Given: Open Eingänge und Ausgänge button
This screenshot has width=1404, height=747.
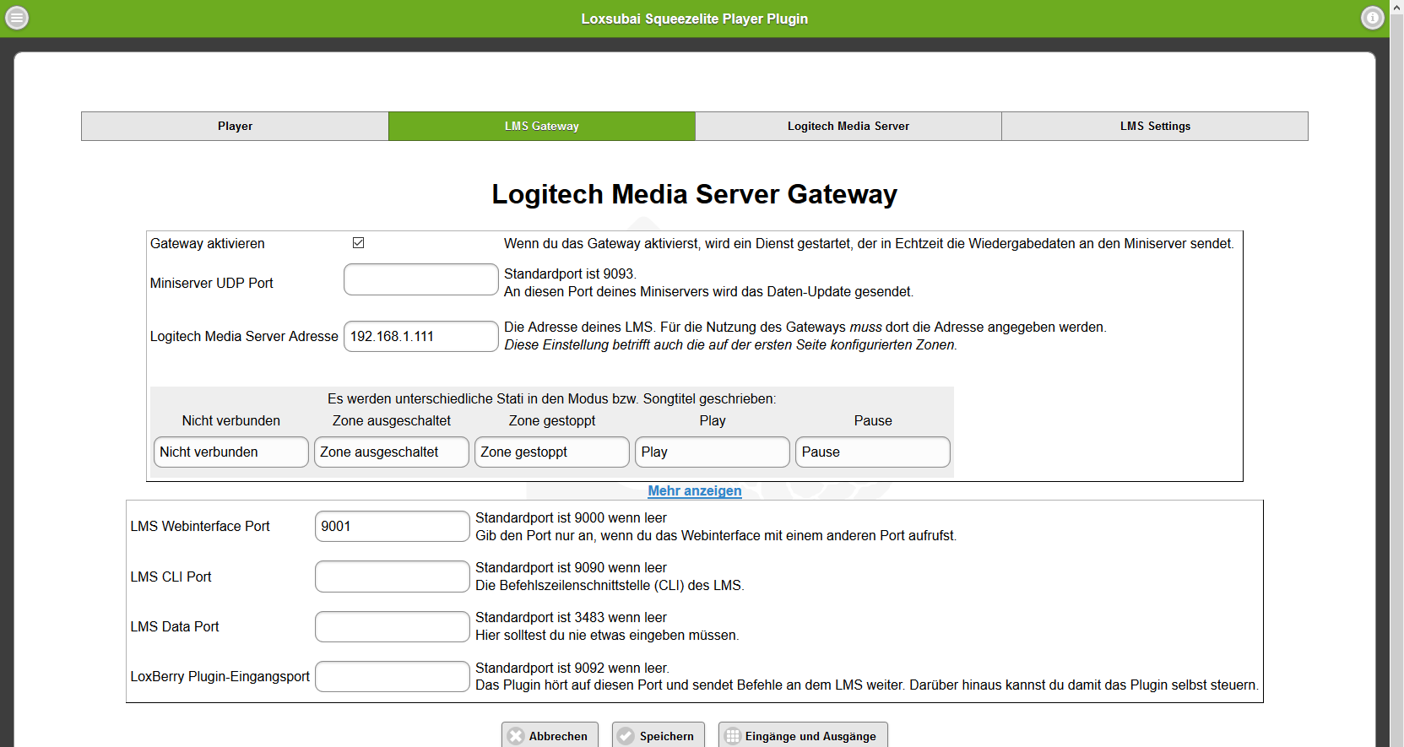Looking at the screenshot, I should 803,736.
